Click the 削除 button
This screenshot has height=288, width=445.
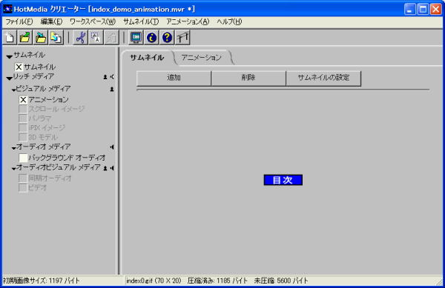click(248, 78)
